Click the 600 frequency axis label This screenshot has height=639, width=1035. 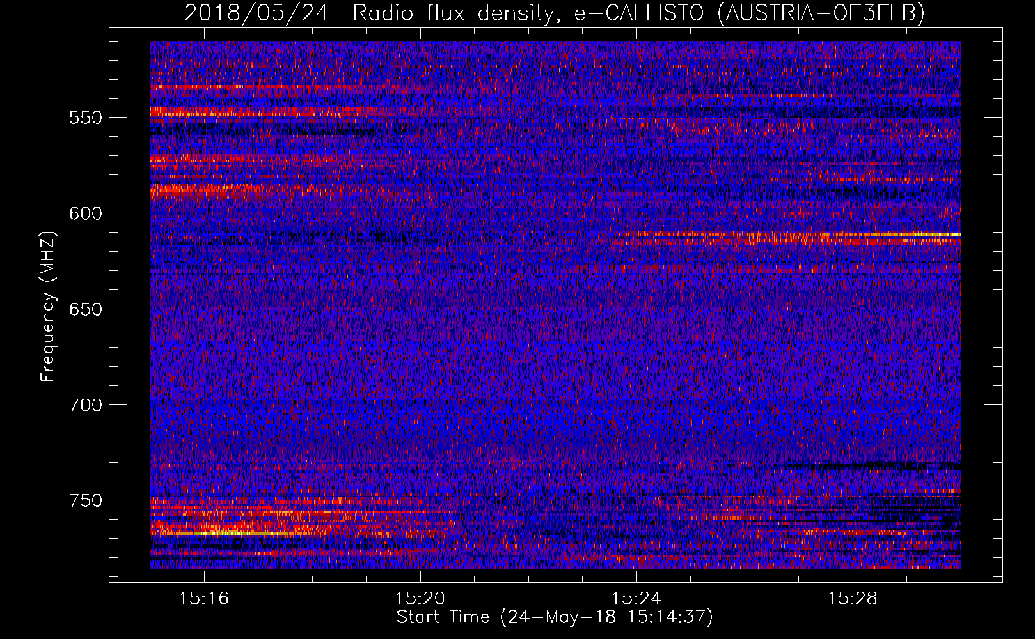point(86,214)
